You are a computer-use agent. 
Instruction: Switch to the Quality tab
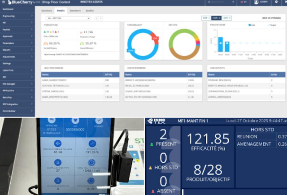click(90, 11)
